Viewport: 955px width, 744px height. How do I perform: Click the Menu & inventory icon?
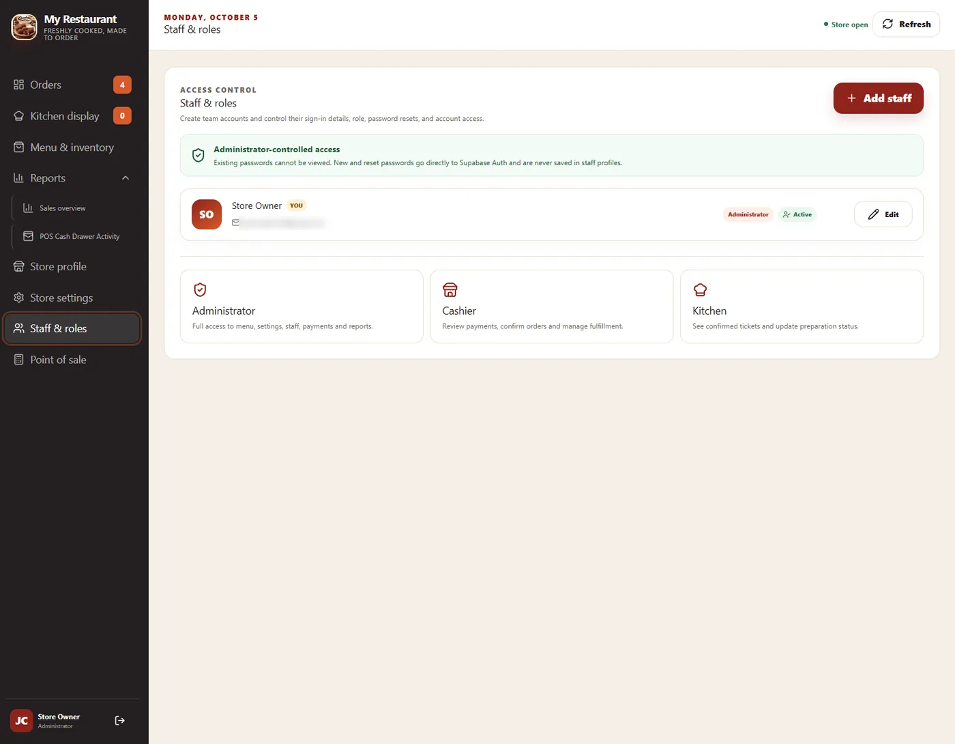tap(18, 147)
